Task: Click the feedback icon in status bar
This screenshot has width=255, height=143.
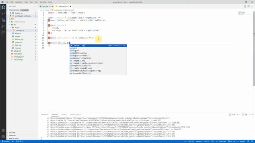Action: point(248,141)
